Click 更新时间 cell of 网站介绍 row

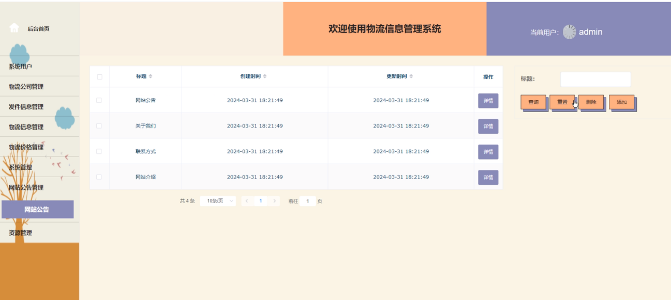point(401,177)
